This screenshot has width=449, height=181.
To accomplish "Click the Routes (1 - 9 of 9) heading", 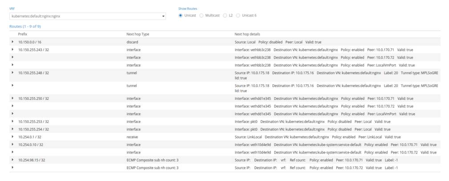I will pos(25,27).
